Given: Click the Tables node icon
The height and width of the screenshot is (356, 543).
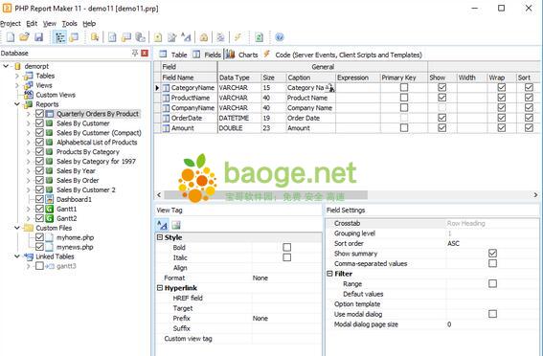Looking at the screenshot, I should tap(29, 76).
